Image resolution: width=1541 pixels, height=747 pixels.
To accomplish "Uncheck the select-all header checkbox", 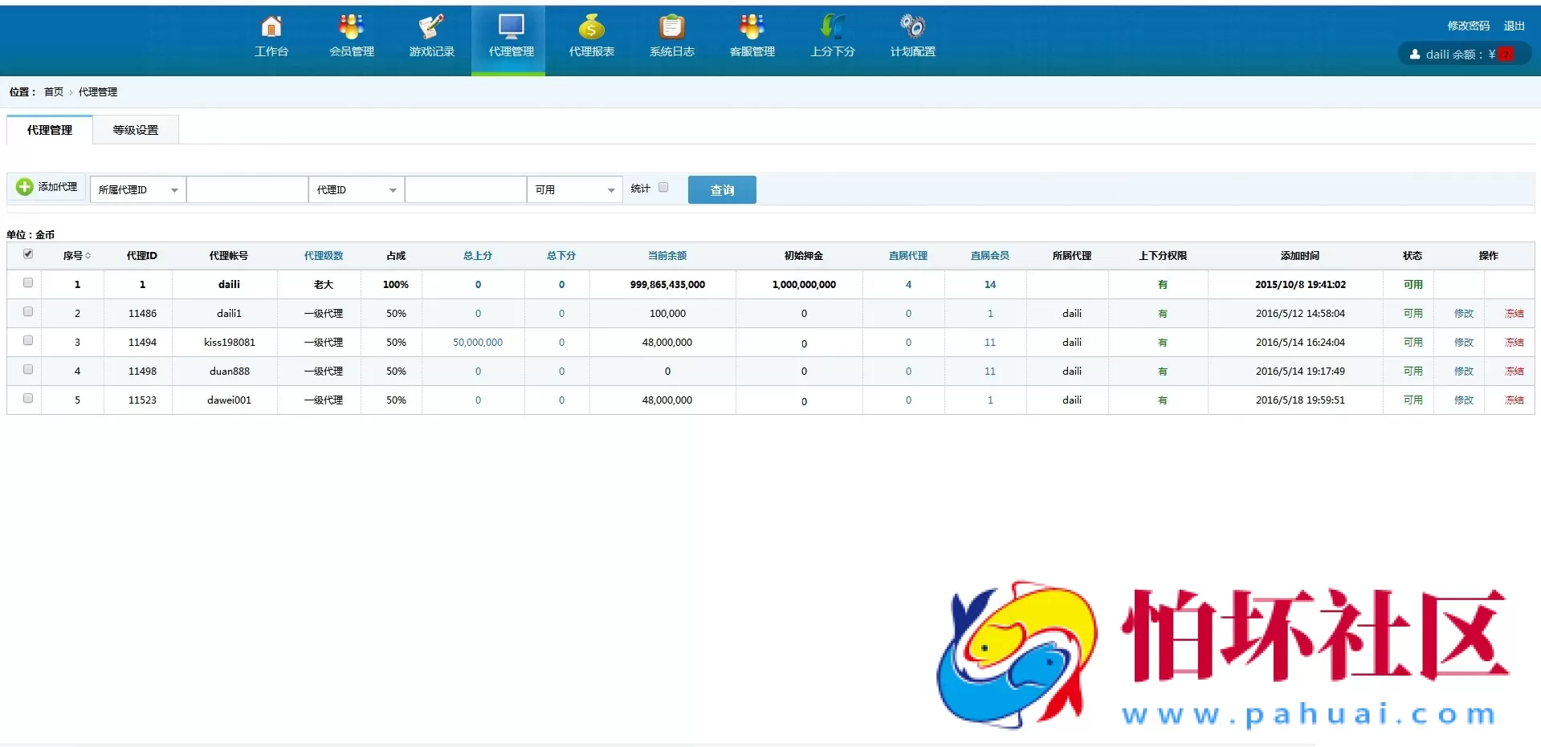I will (28, 254).
